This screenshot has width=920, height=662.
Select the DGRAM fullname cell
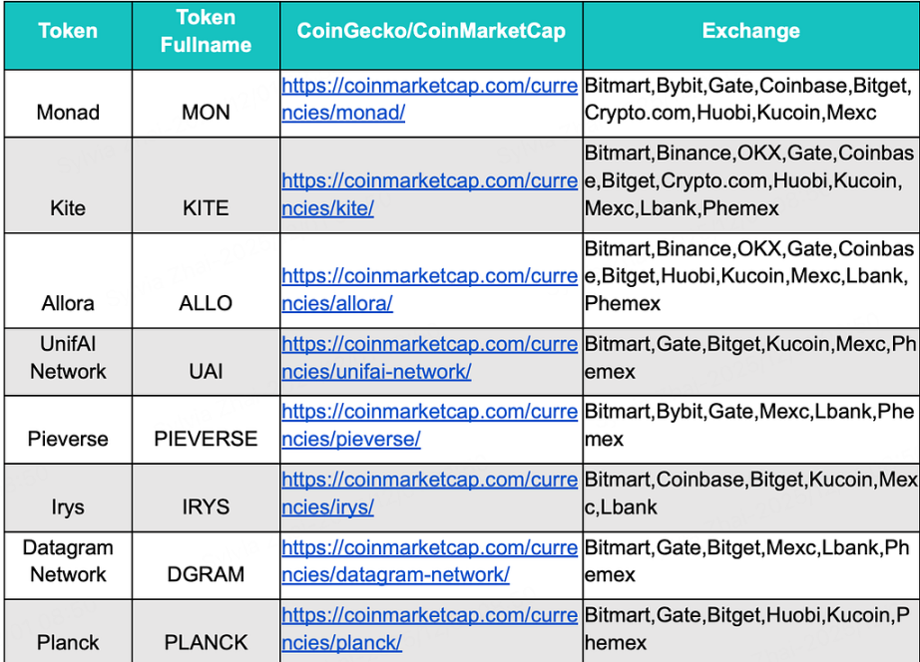[206, 574]
